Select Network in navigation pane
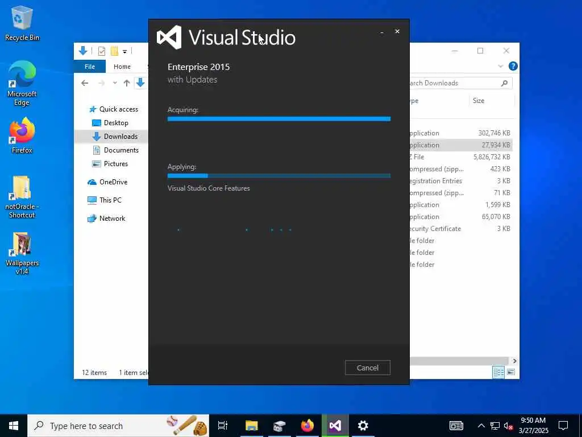Image resolution: width=582 pixels, height=437 pixels. coord(106,218)
